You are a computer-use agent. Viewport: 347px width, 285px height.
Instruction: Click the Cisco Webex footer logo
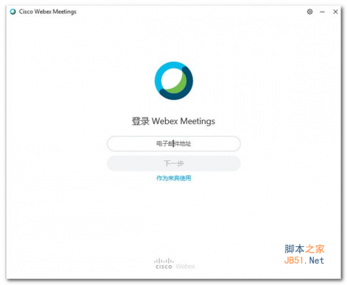click(x=175, y=264)
